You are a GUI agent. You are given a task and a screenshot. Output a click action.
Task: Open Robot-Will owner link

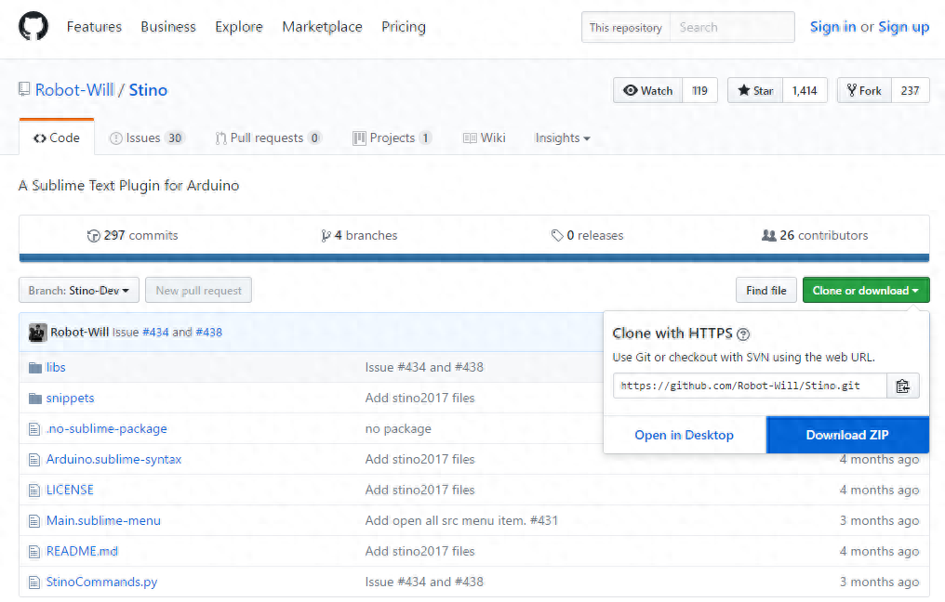coord(74,90)
